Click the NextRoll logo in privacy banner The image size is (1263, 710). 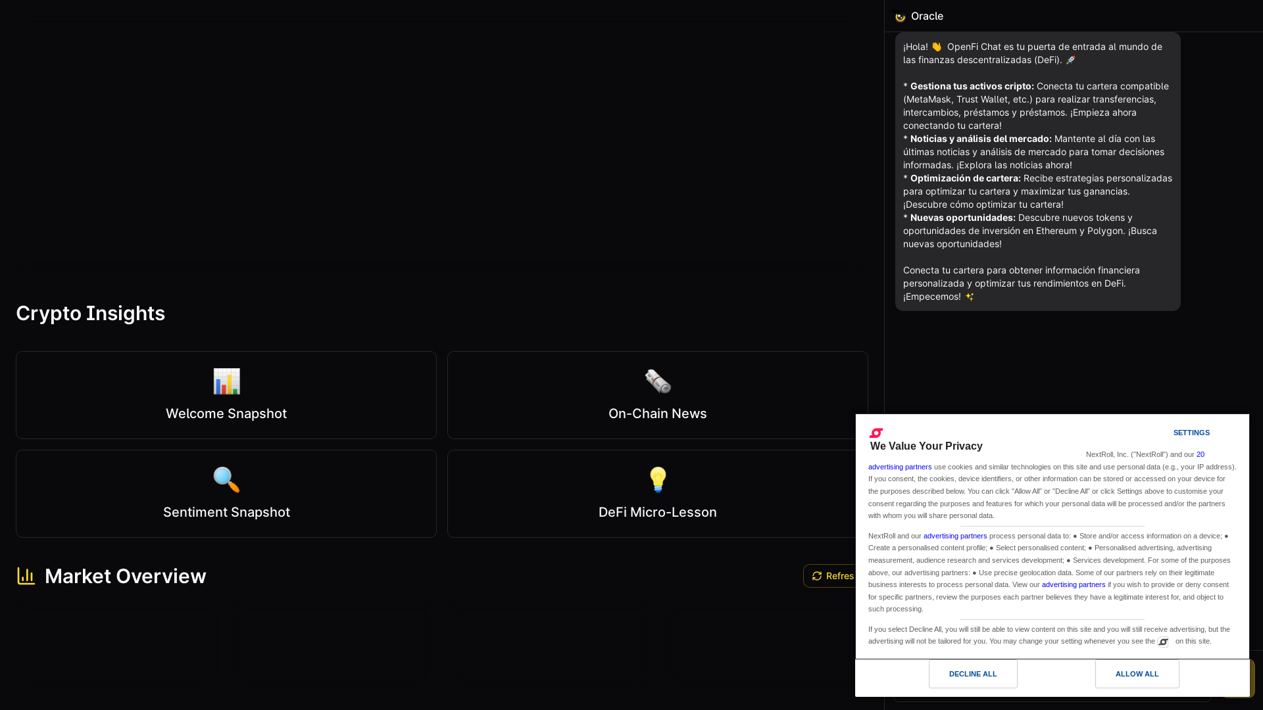pos(876,433)
